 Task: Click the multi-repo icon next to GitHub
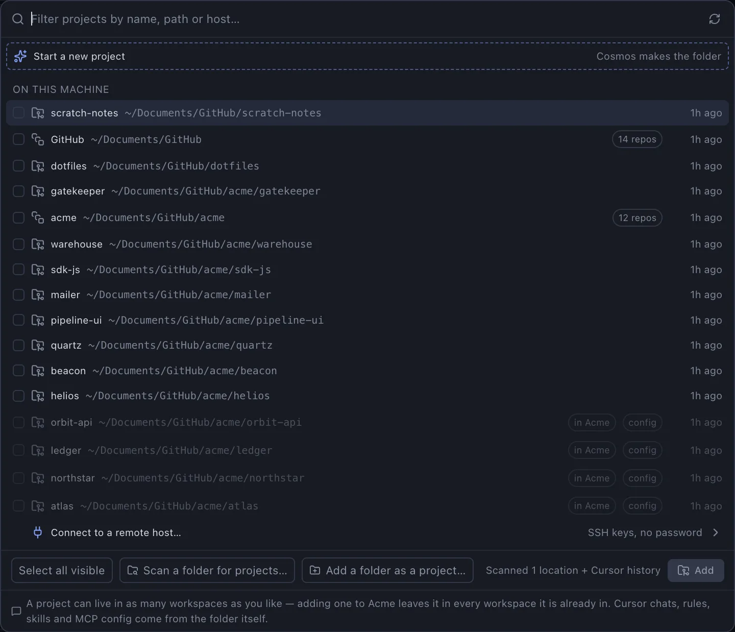coord(38,139)
